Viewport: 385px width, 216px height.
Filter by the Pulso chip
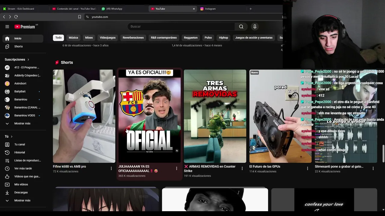point(208,37)
